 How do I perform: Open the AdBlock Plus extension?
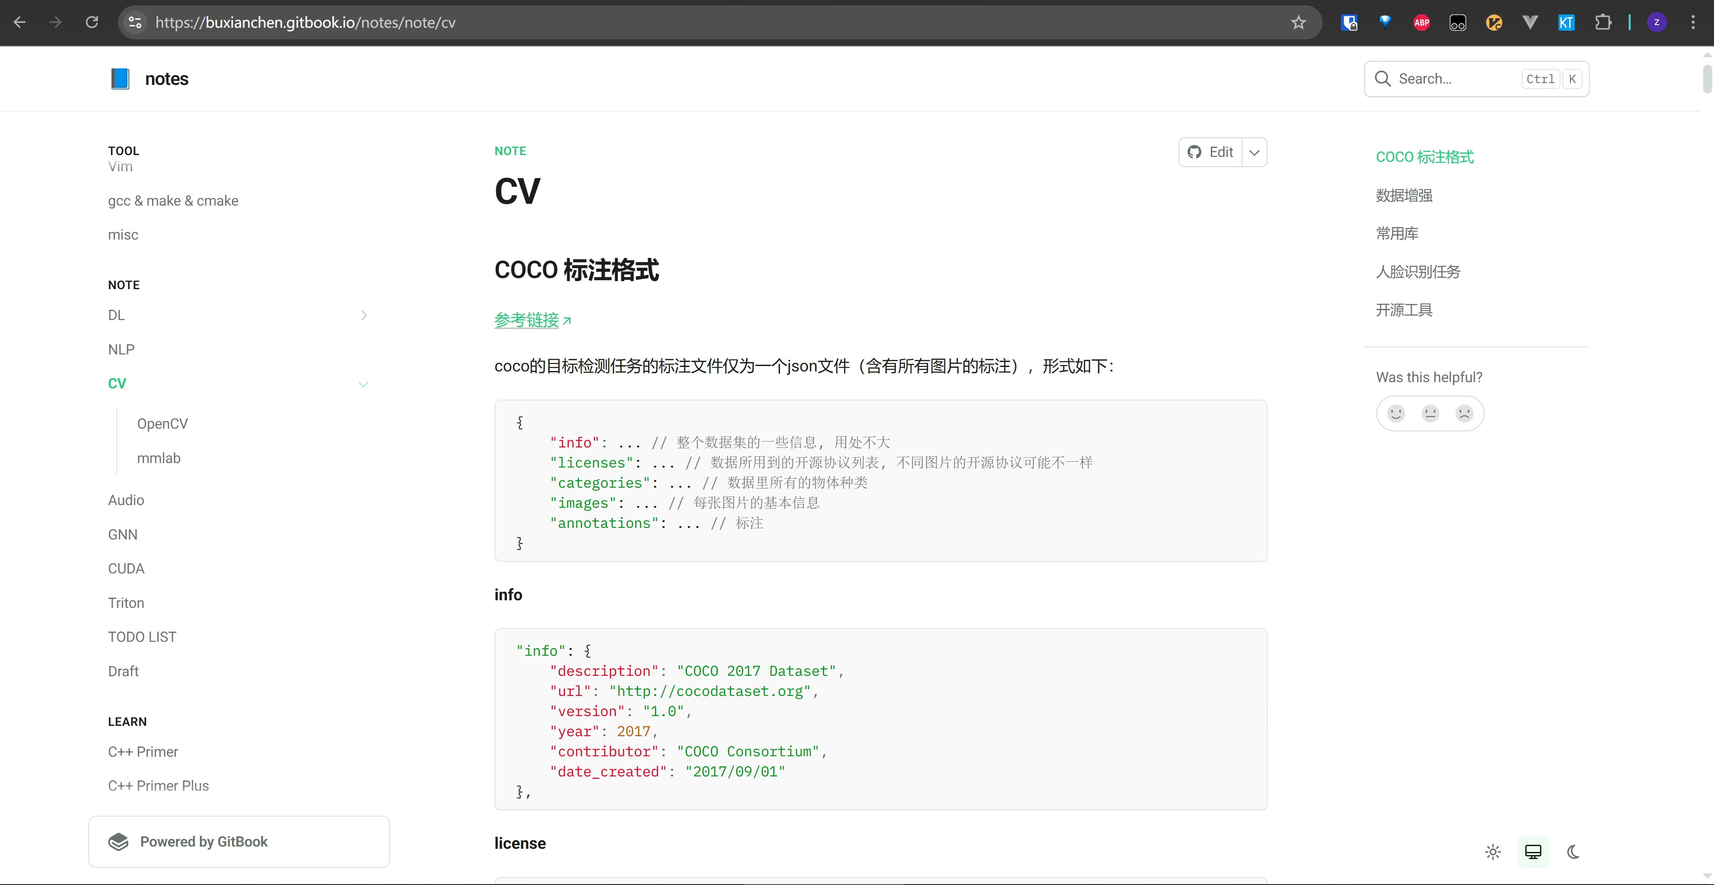click(1421, 23)
